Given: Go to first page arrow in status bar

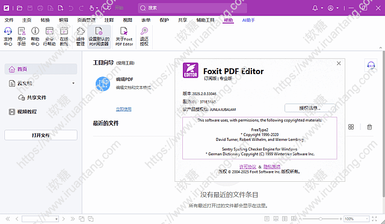Looking at the screenshot, I should (x=8, y=219).
